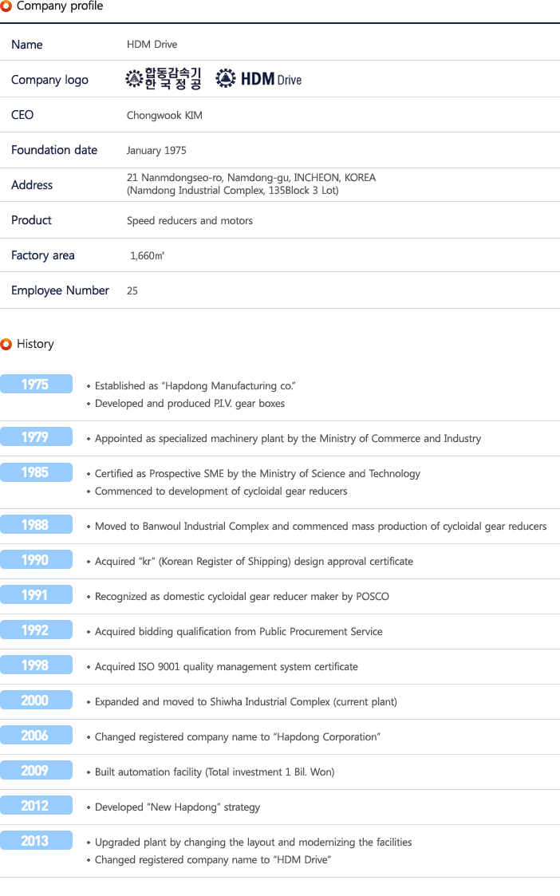Select the 1998 timeline badge

coord(36,665)
